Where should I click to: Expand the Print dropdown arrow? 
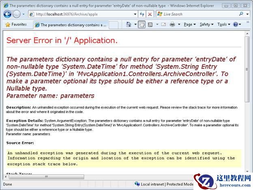179,24
